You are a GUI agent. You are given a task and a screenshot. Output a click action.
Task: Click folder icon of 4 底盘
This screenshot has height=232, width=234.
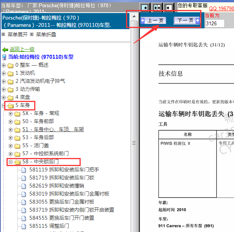[x=10, y=97]
